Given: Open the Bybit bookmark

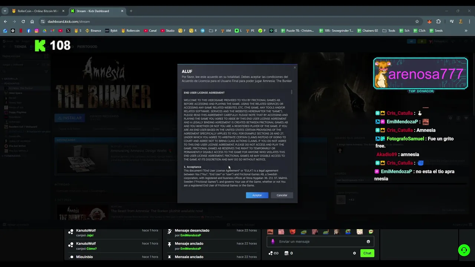Looking at the screenshot, I should 111,31.
